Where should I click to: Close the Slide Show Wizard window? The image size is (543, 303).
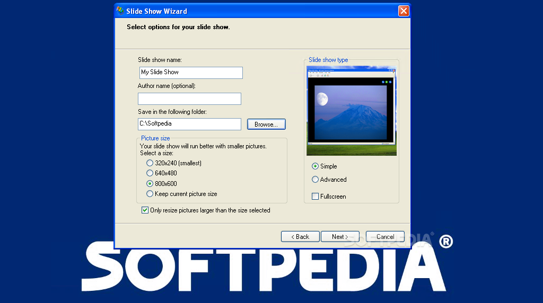coord(404,11)
